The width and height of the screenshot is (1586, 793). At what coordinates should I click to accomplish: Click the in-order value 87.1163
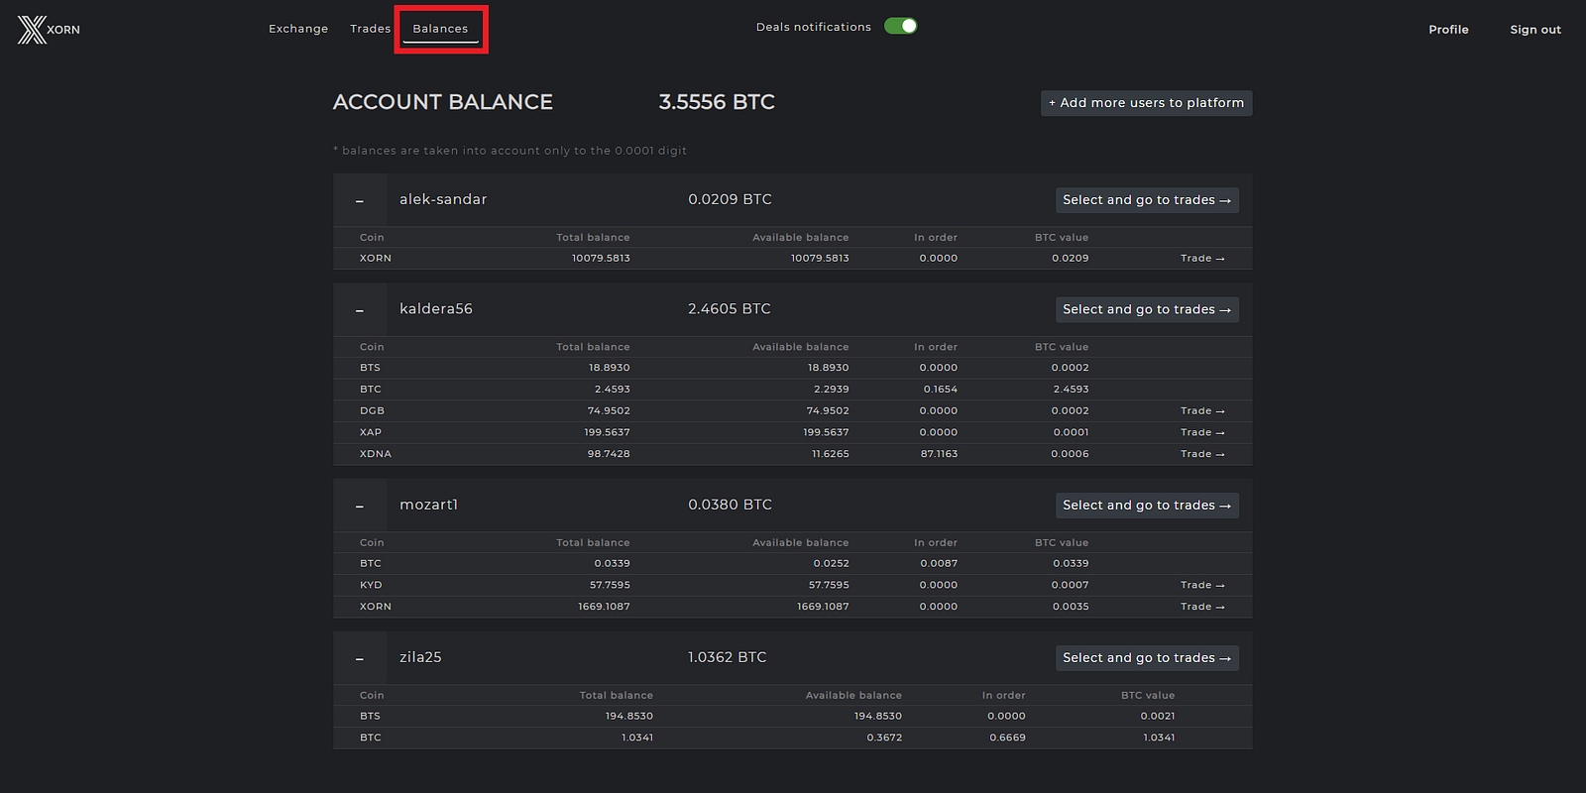[x=939, y=454]
